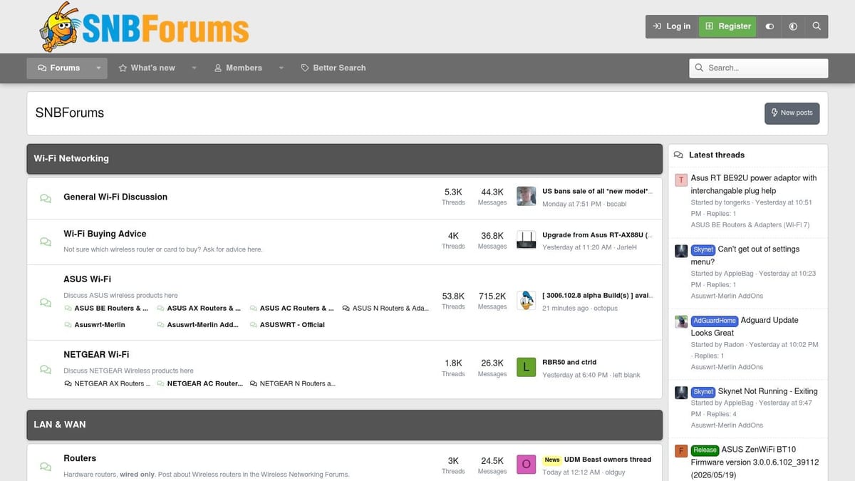Screen dimensions: 855x481
Task: Click username 'left blank' in NETGEAR row
Action: (x=626, y=375)
